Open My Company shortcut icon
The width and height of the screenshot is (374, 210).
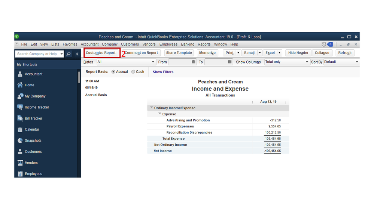pyautogui.click(x=20, y=96)
